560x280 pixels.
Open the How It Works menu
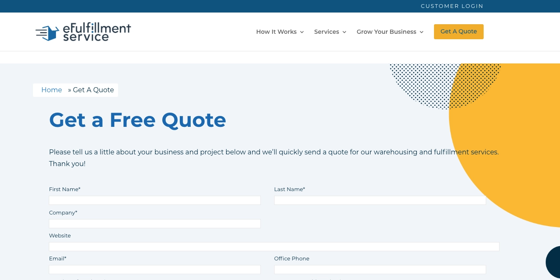(276, 32)
